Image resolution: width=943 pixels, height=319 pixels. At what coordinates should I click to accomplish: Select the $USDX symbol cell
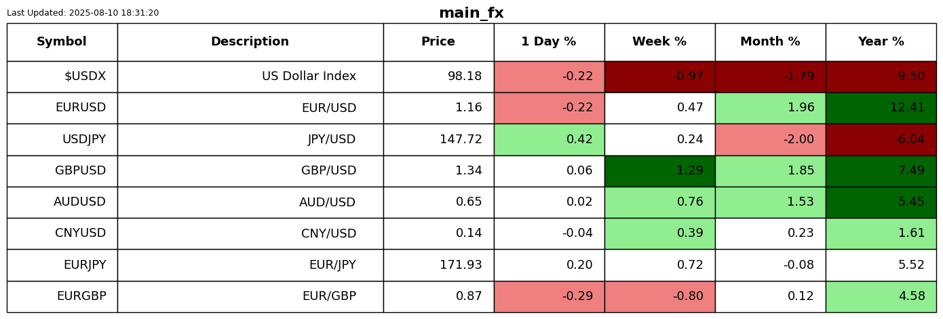tap(62, 77)
